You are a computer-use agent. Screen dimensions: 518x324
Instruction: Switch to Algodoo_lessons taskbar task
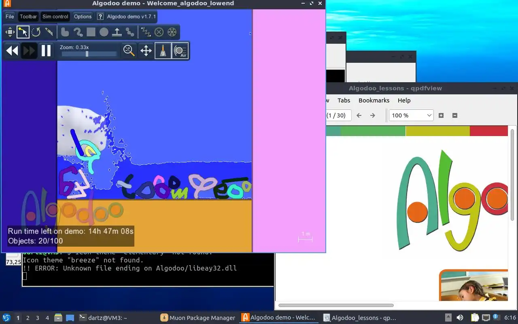point(360,318)
